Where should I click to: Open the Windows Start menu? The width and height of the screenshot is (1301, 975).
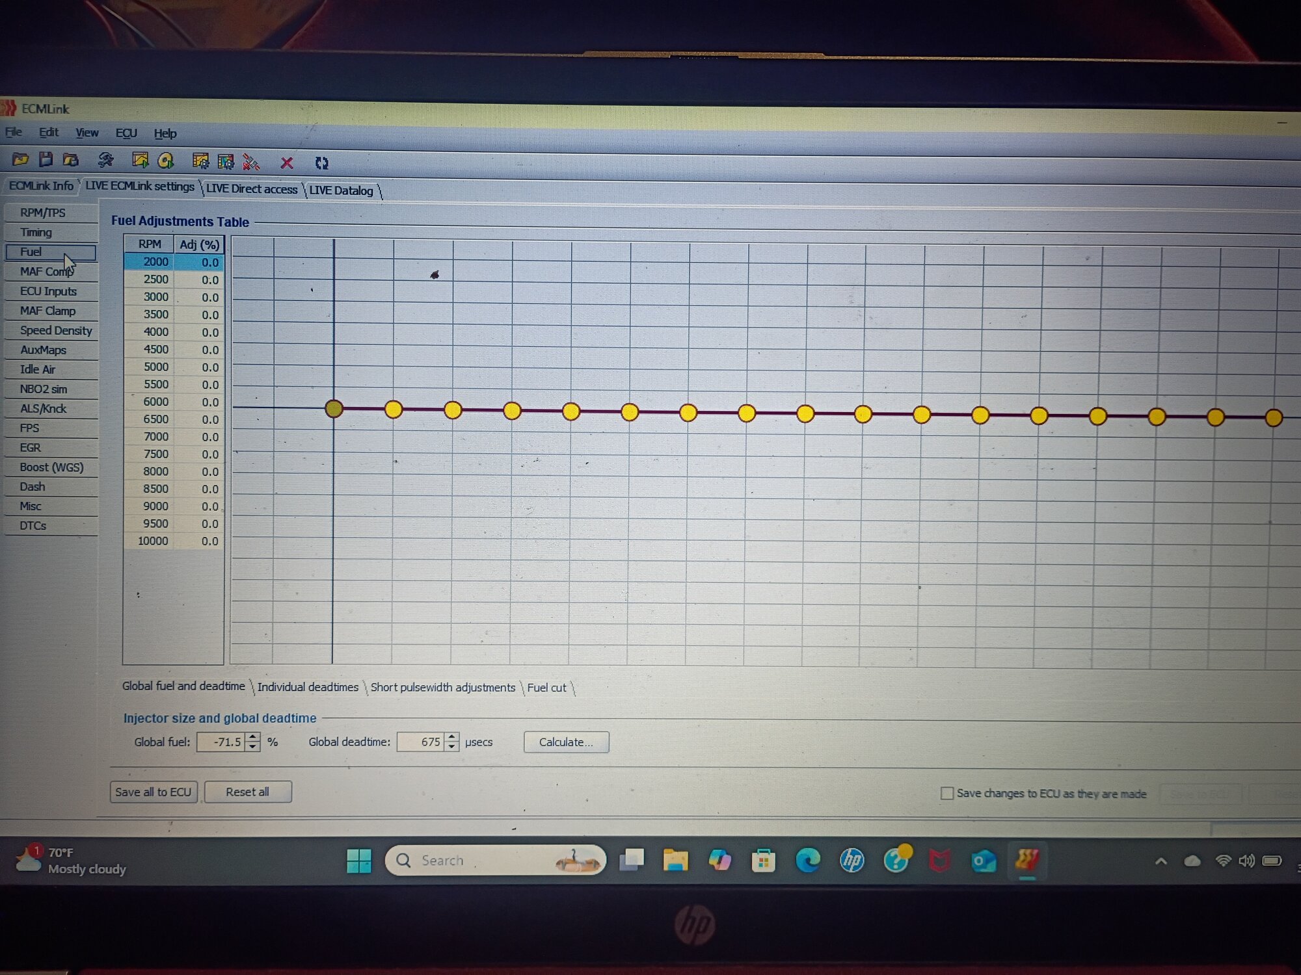359,861
